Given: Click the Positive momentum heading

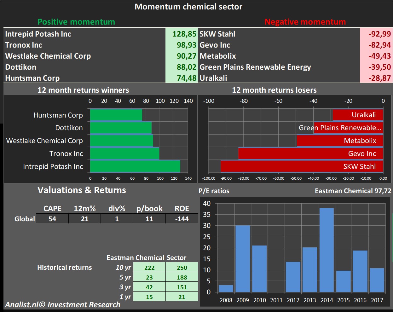Looking at the screenshot, I should [76, 22].
